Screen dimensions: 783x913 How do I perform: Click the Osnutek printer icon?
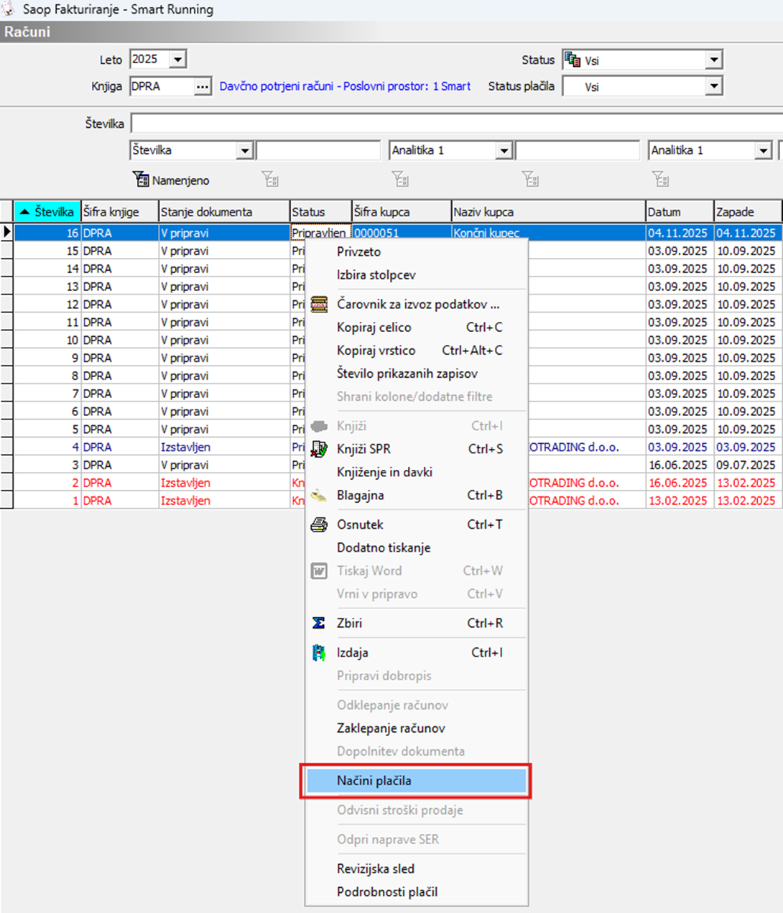click(319, 524)
